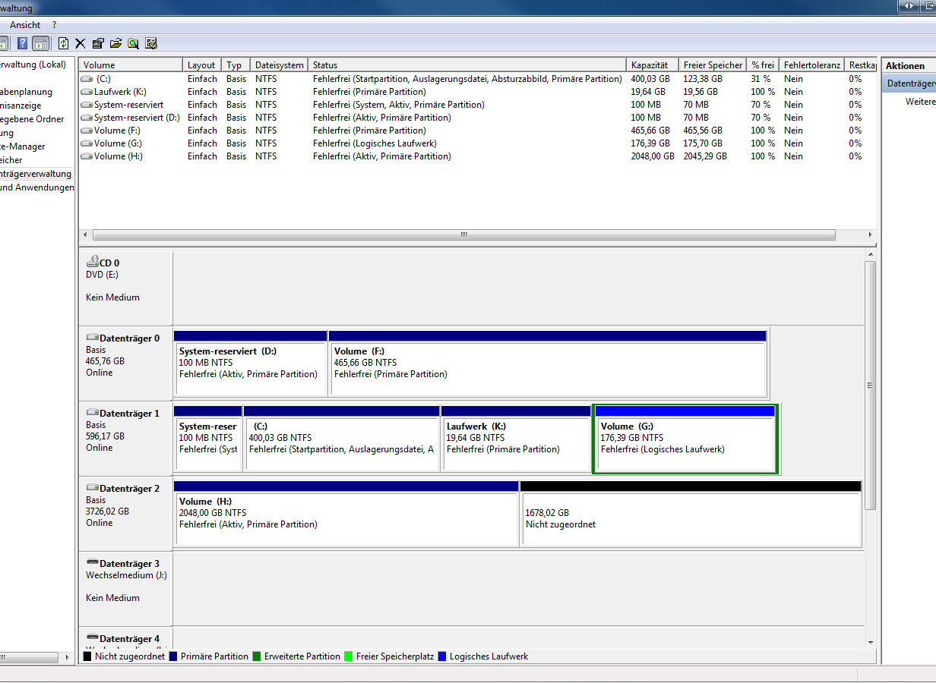Click vertical scrollbar of disk view

click(x=871, y=385)
